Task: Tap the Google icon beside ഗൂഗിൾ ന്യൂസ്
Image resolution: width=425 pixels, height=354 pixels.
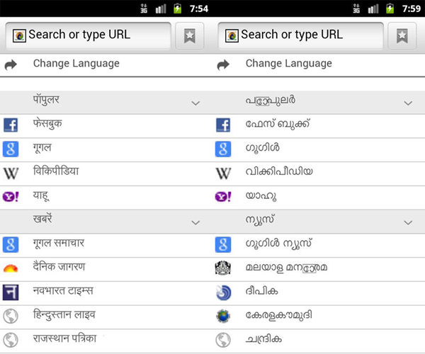Action: point(223,245)
